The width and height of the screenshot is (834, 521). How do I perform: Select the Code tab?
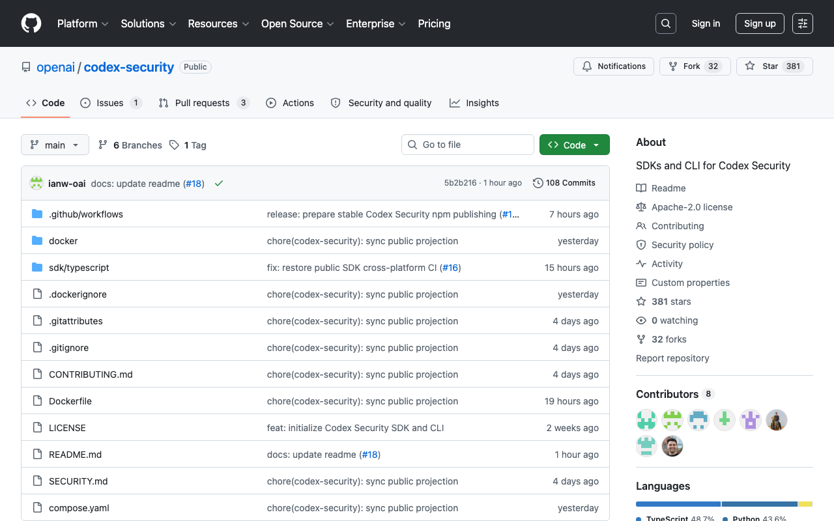pyautogui.click(x=46, y=103)
